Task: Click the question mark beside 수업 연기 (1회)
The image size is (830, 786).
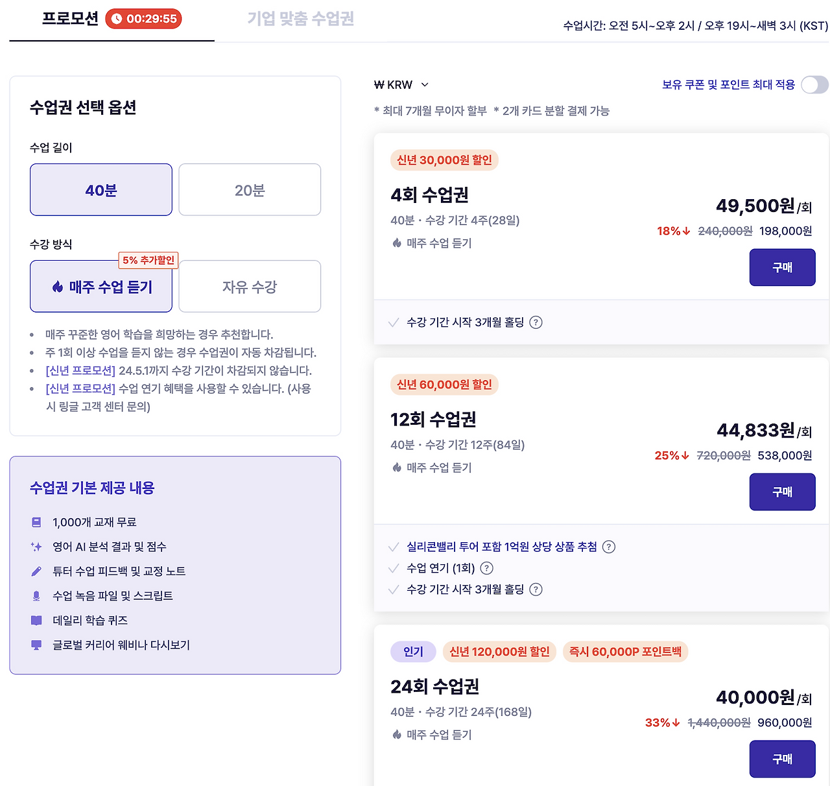Action: tap(487, 568)
